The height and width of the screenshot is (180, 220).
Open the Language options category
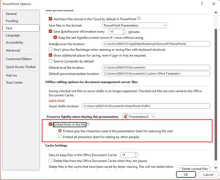coord(21,35)
